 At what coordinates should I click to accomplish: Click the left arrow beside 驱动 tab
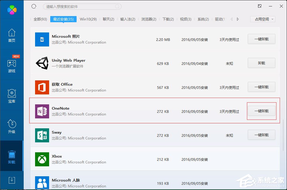[x=231, y=19]
